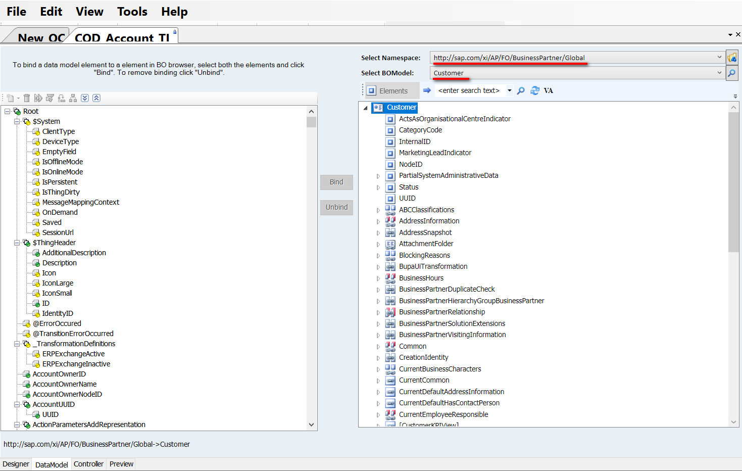
Task: Click the double-arrow rename icon in data model toolbar
Action: [38, 98]
